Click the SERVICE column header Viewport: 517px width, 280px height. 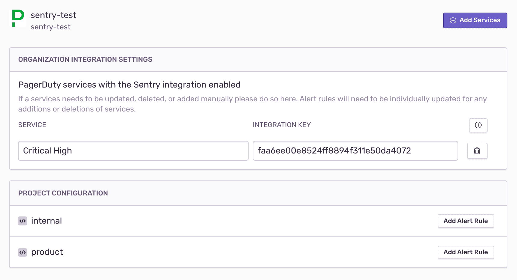(x=32, y=125)
